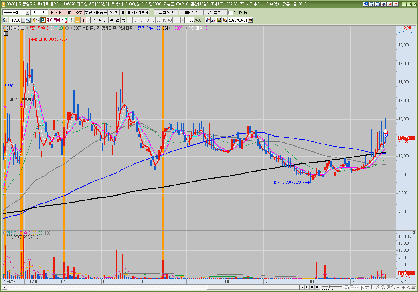
Task: Click the help question mark icon
Action: point(396,4)
